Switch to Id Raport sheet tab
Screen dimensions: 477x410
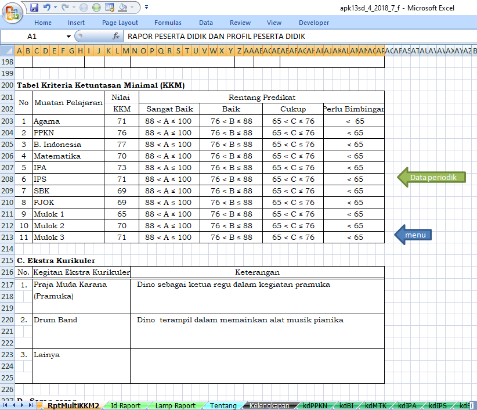[x=126, y=406]
